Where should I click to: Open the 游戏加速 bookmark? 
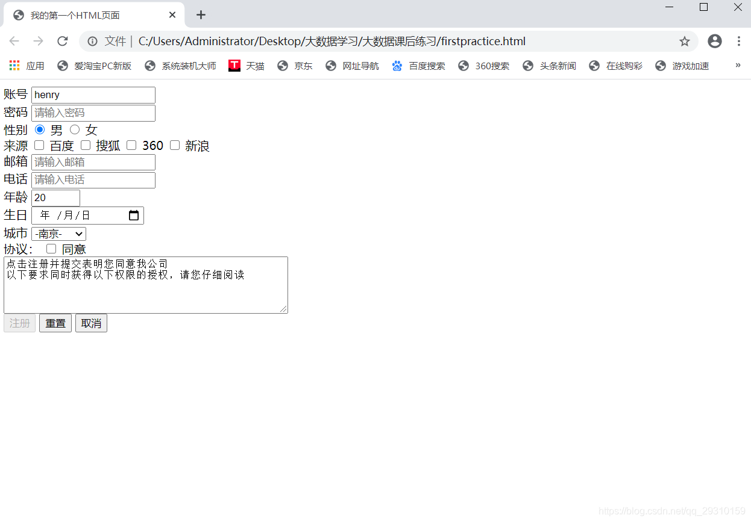click(682, 66)
